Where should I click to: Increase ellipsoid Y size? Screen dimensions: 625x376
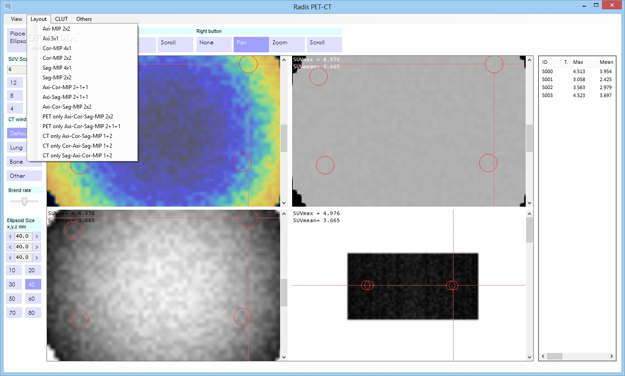click(37, 247)
